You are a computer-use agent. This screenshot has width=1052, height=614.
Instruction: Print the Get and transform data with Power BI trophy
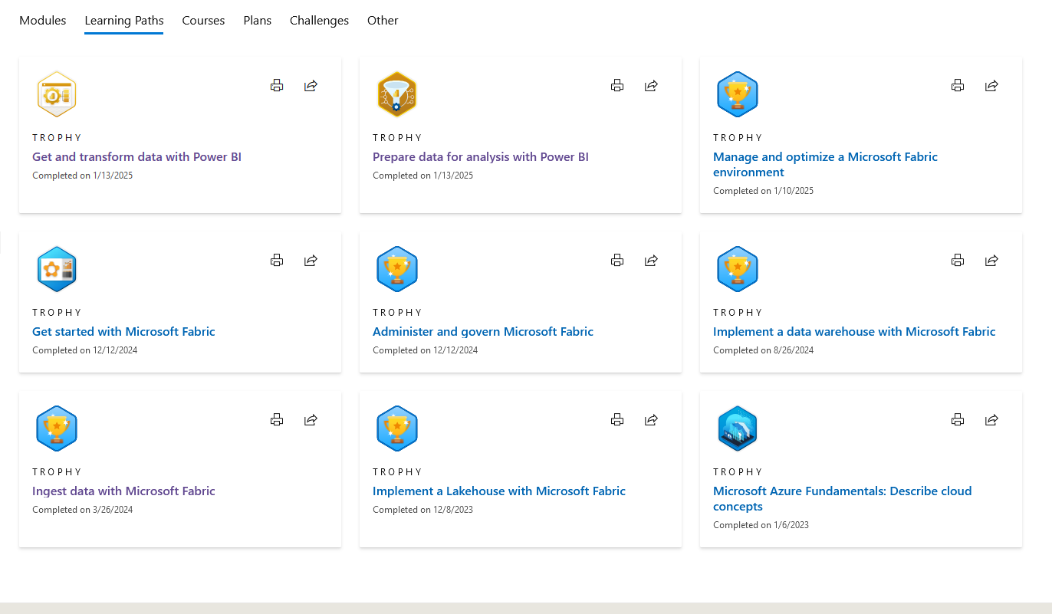277,86
